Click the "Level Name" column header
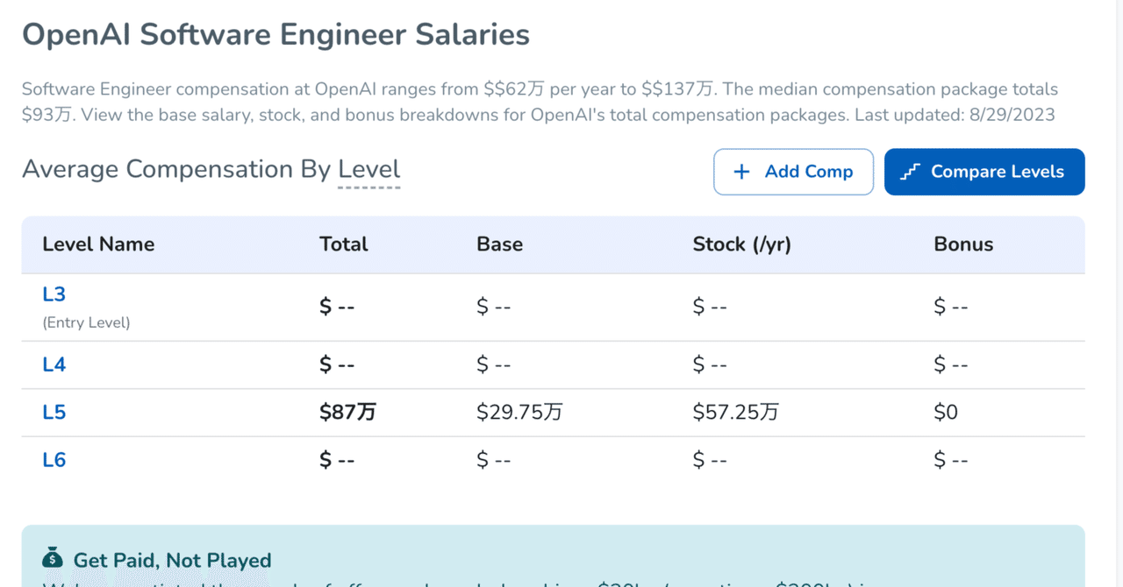The width and height of the screenshot is (1123, 587). point(98,244)
